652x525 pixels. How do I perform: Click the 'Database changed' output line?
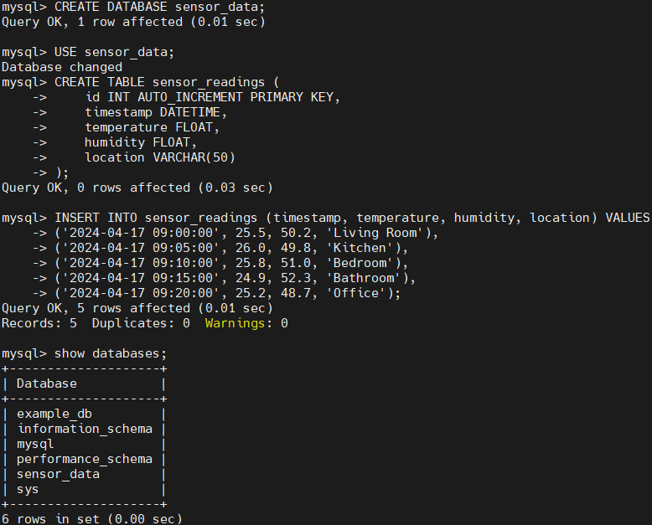point(62,67)
